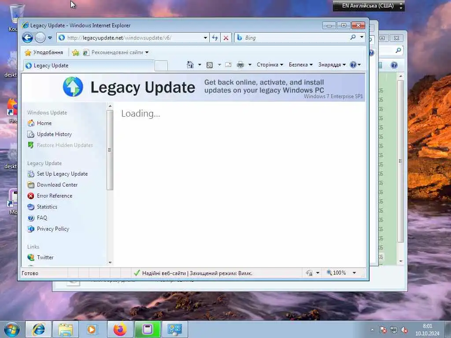Open Set Up Legacy Update link
This screenshot has width=451, height=338.
pos(62,174)
